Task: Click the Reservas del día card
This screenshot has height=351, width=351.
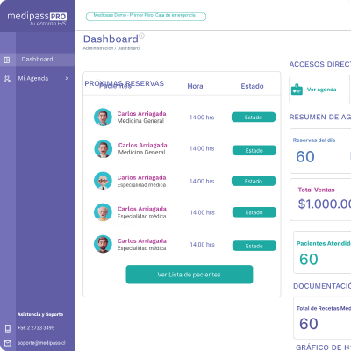Action: click(320, 151)
